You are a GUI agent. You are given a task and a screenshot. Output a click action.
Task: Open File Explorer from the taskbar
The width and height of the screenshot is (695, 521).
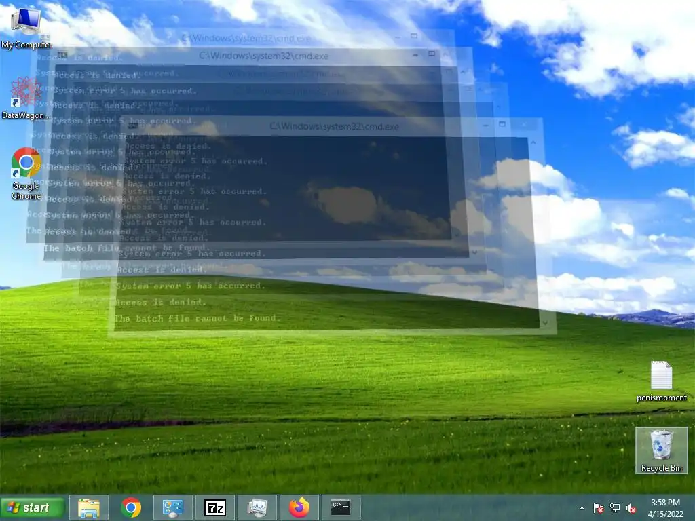coord(89,507)
